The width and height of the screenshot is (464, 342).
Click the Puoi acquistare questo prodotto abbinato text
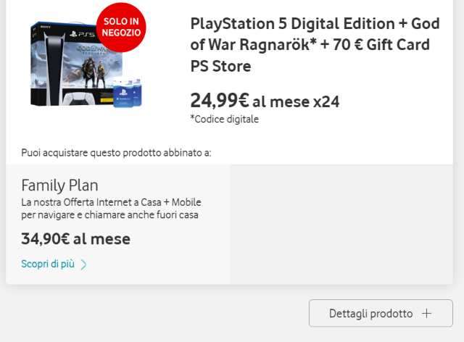tap(116, 153)
